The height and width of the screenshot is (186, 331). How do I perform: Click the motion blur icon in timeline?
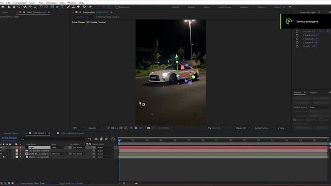coord(106,139)
